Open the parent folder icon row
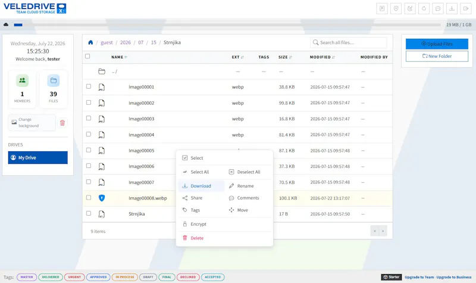This screenshot has width=476, height=283. click(x=101, y=71)
